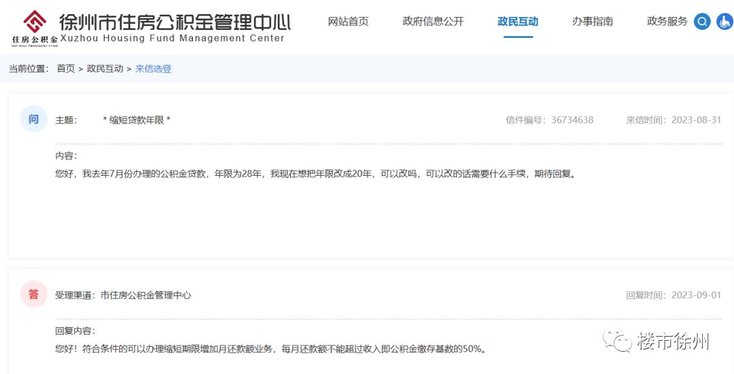Screen dimensions: 734x374
Task: Open 政务服务 navigation item
Action: [x=667, y=22]
